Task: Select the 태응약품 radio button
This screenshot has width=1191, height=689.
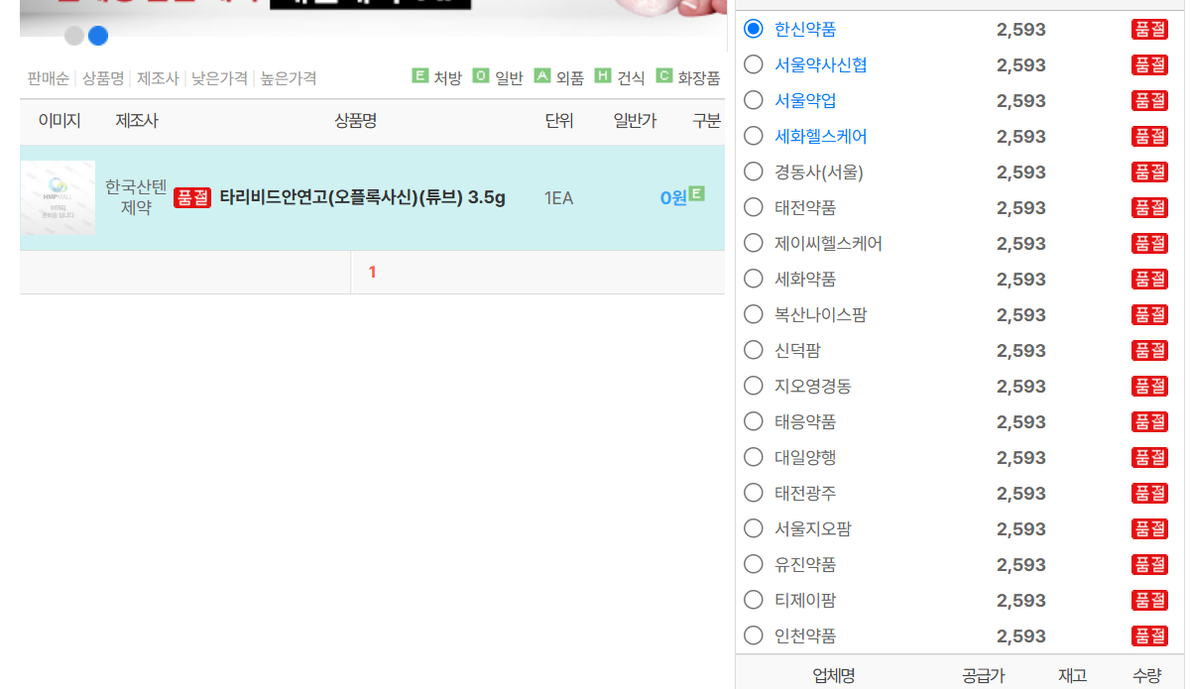Action: (754, 421)
